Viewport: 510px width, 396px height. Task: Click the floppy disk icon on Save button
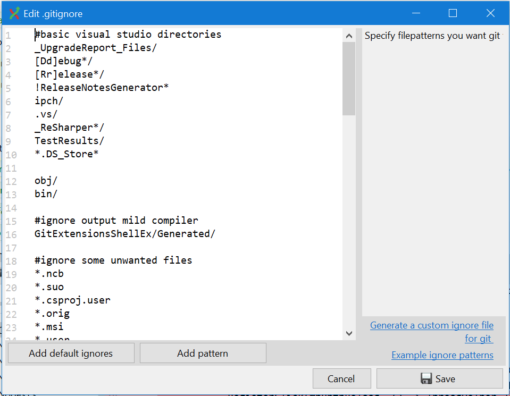pos(428,378)
